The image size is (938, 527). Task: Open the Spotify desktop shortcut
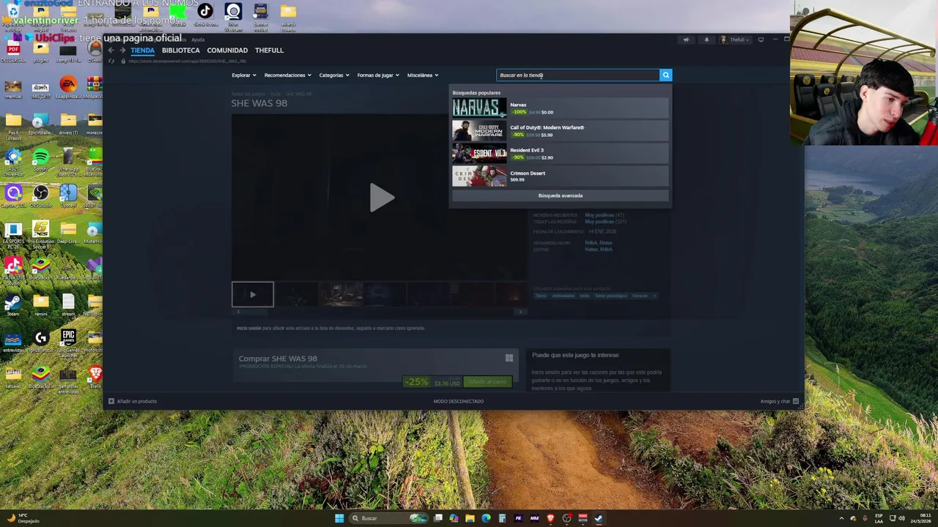41,160
